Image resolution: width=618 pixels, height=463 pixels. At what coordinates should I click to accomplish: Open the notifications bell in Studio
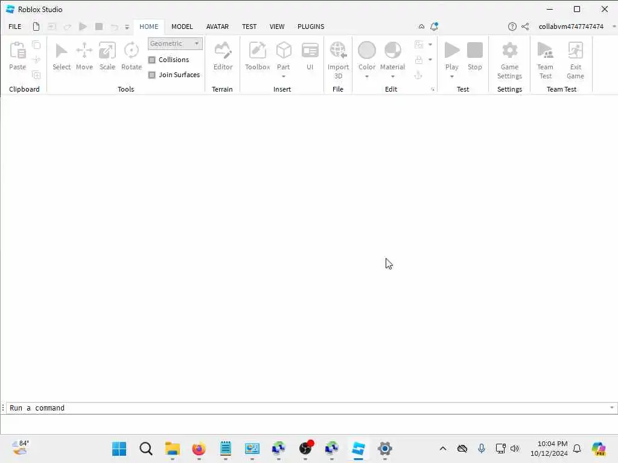(x=434, y=27)
